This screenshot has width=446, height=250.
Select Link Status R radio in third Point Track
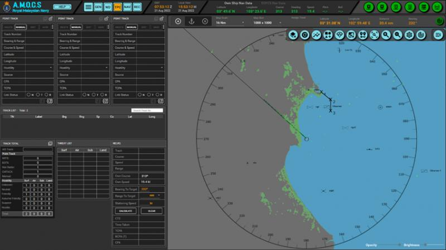[x=158, y=94]
